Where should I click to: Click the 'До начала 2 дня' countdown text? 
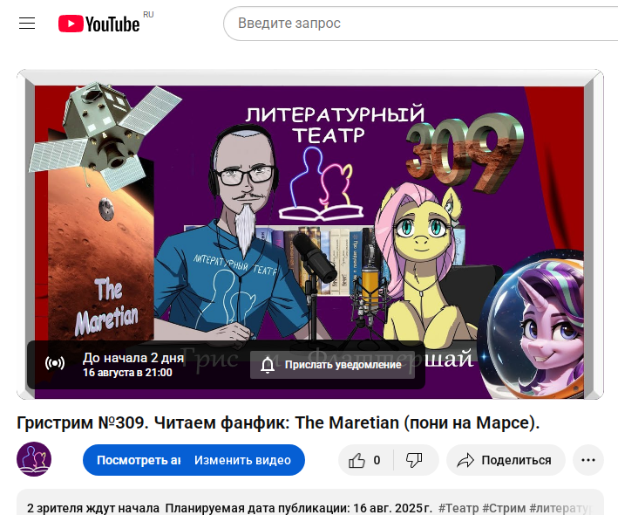tap(133, 358)
